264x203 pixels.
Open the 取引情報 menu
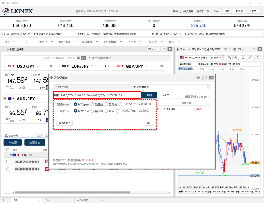(67, 42)
